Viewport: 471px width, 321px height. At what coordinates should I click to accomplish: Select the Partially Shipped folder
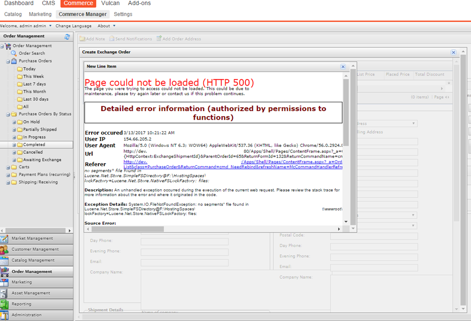click(40, 129)
